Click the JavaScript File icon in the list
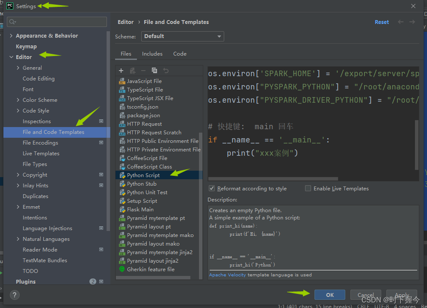The width and height of the screenshot is (427, 308). [x=122, y=81]
